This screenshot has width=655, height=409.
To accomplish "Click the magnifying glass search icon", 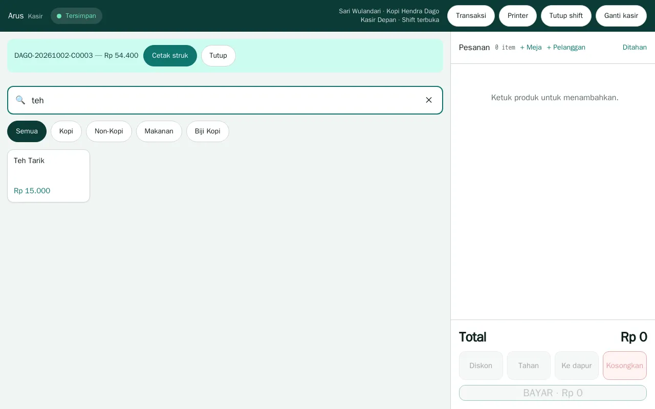I will [20, 100].
